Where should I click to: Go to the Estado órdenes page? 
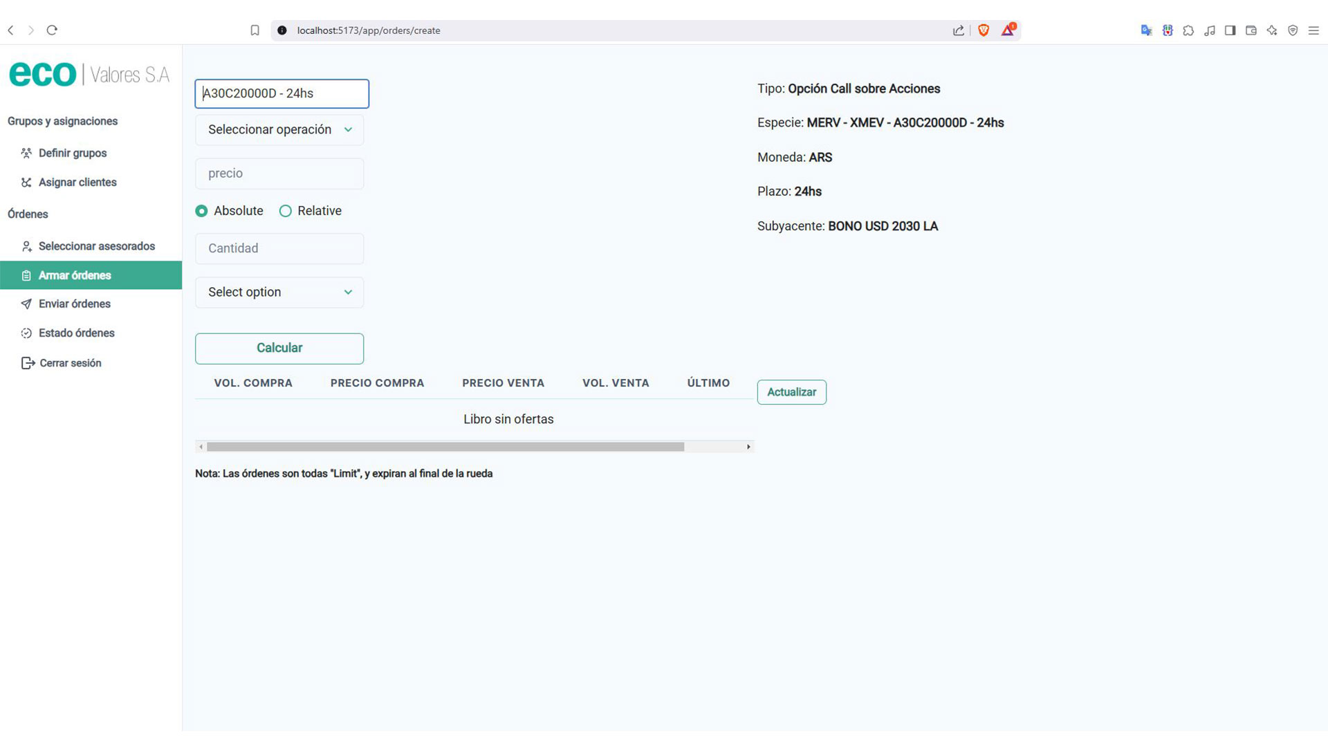[76, 333]
